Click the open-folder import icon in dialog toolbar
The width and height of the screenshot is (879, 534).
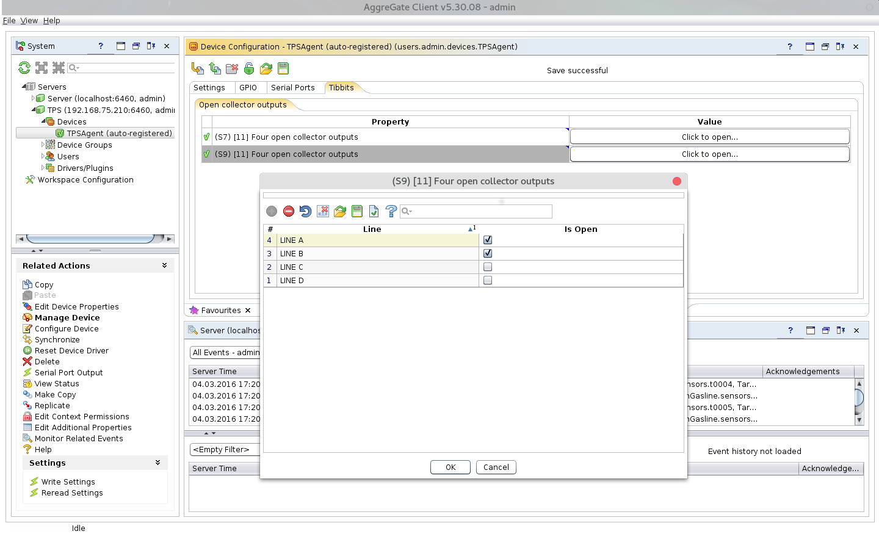coord(340,211)
